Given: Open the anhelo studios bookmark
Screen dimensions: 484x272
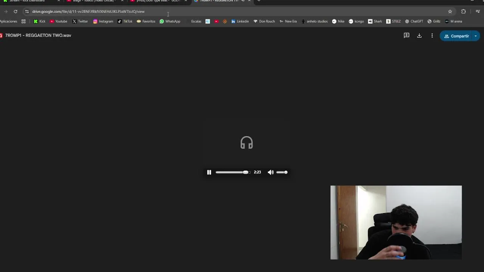Looking at the screenshot, I should click(x=314, y=21).
